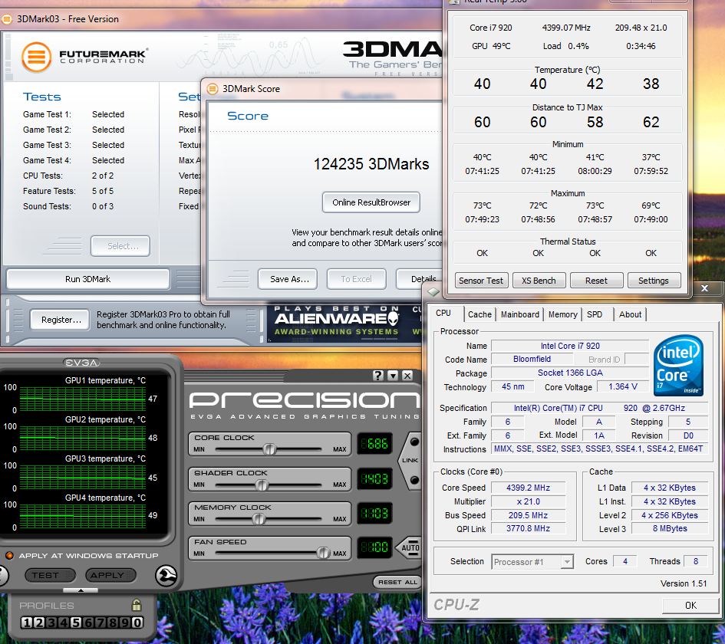
Task: Click OK in the CPU-Z window
Action: (690, 605)
